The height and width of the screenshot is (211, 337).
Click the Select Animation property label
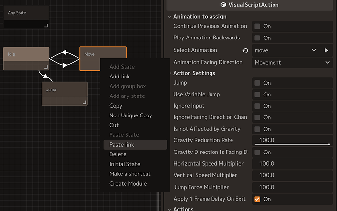195,50
